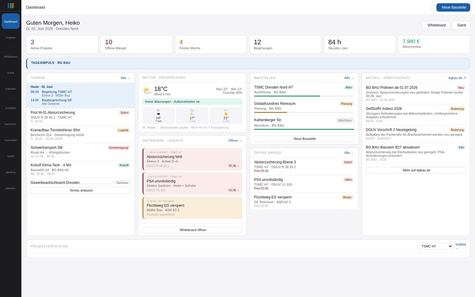Open the Schwertransport 38t entry
Image resolution: width=475 pixels, height=297 pixels.
(81, 152)
